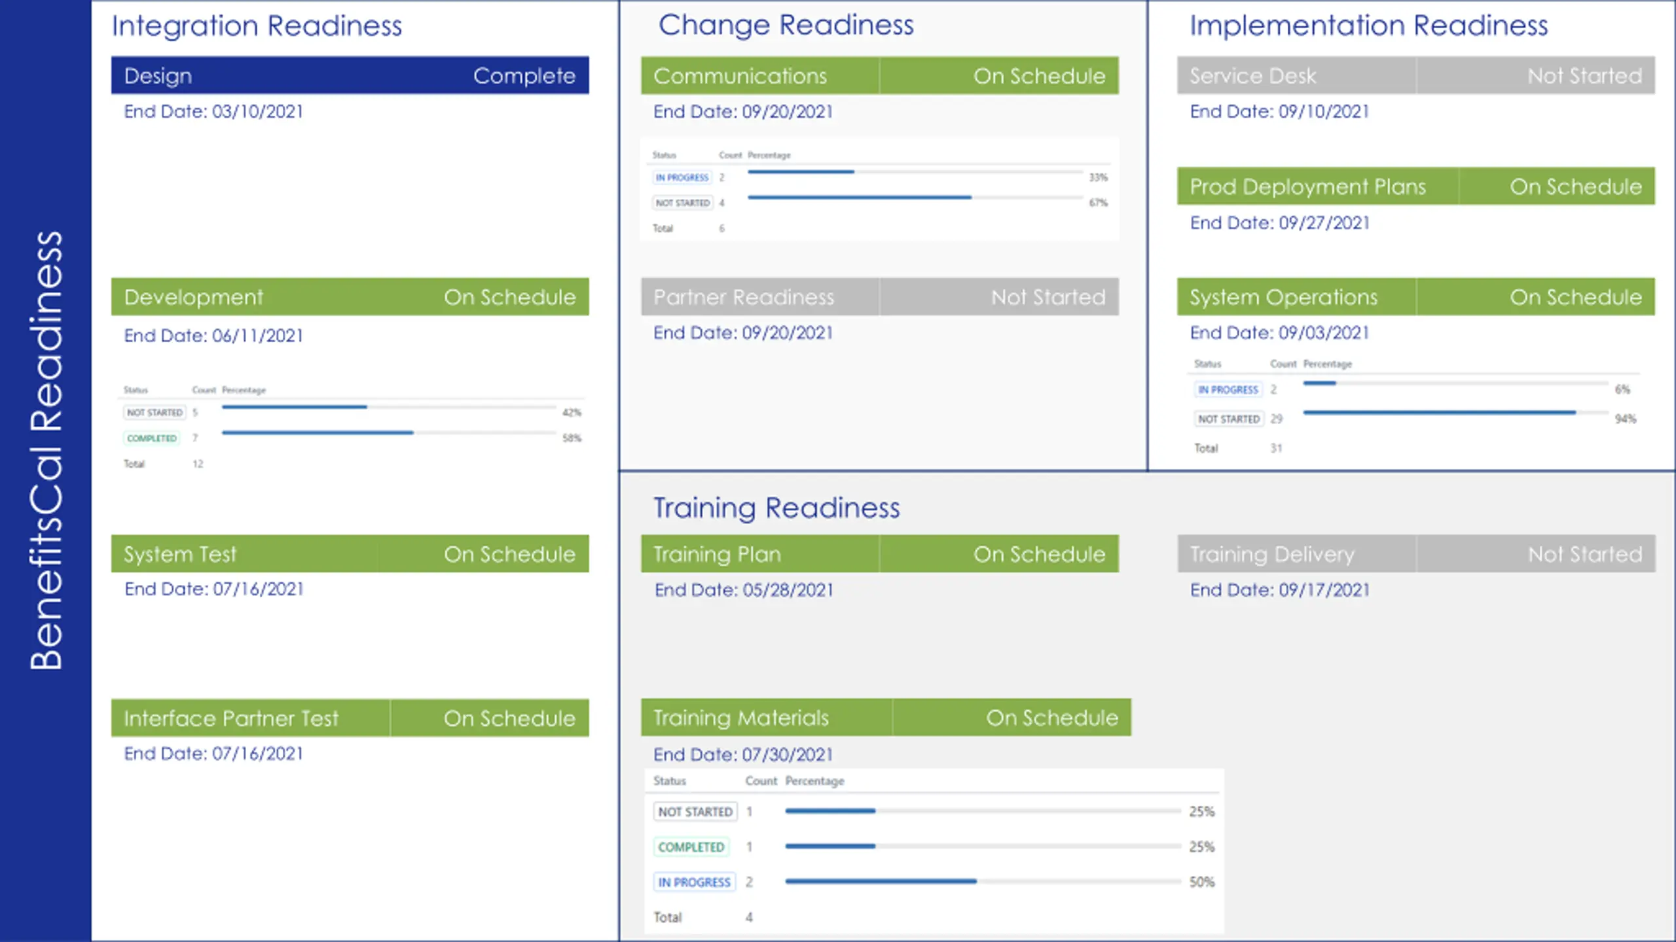The image size is (1676, 942).
Task: Click the Implementation Readiness heading
Action: (x=1368, y=26)
